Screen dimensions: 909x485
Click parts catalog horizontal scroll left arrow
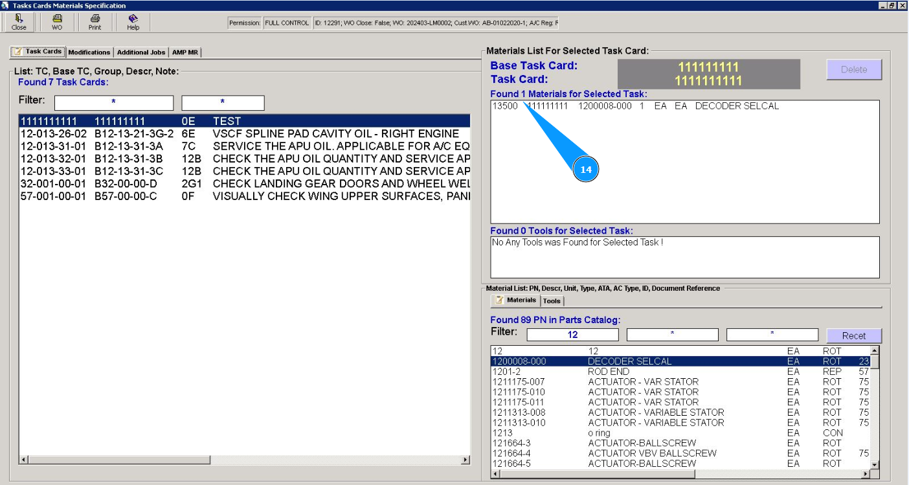[x=497, y=474]
